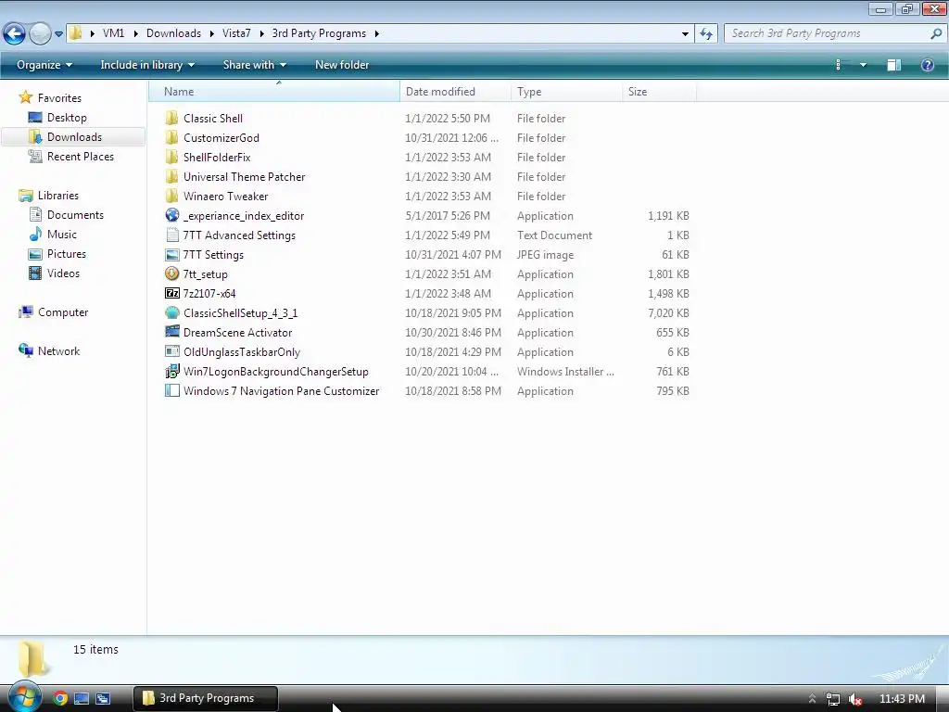Expand the arrow after Downloads in breadcrumb
This screenshot has width=949, height=712.
(x=212, y=33)
